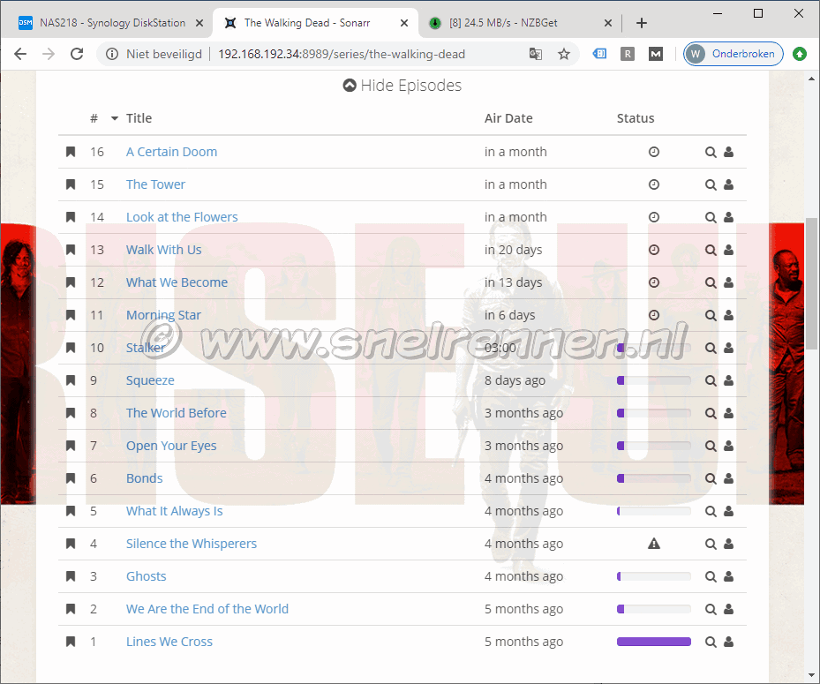Click the browser address bar URL

[x=342, y=54]
